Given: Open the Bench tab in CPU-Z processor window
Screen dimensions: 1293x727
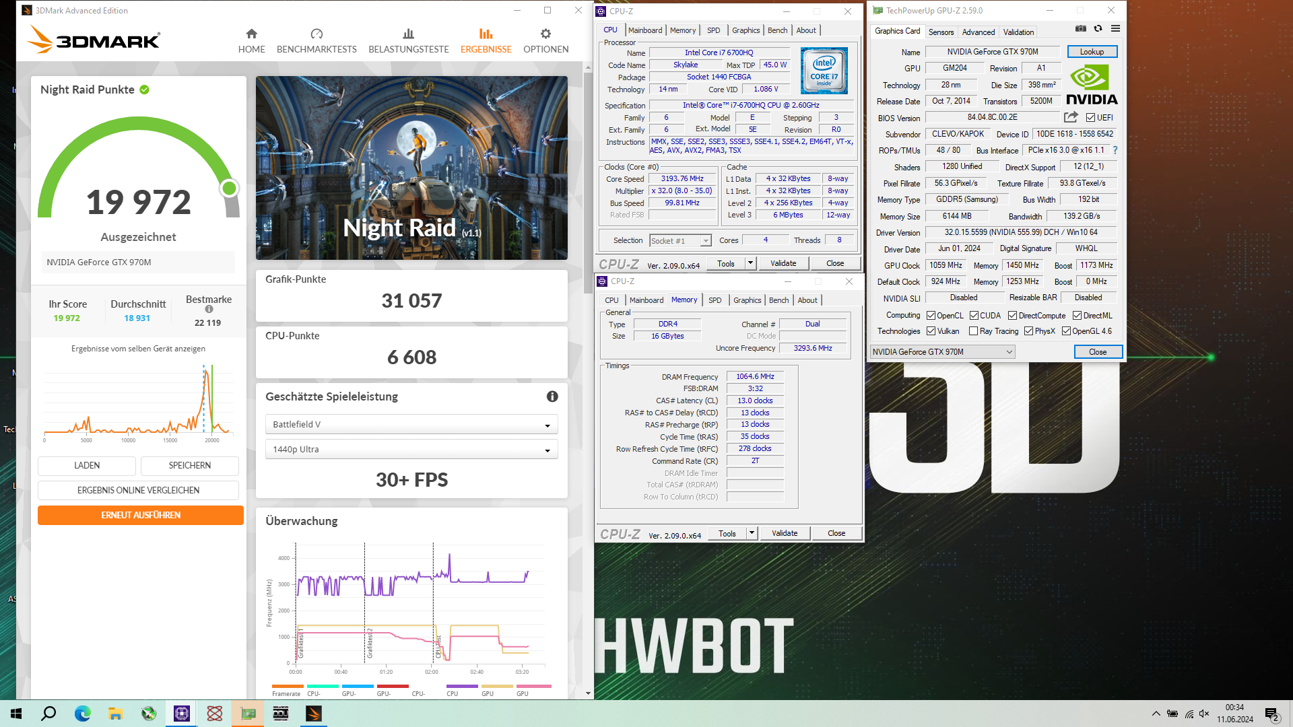Looking at the screenshot, I should click(x=777, y=30).
